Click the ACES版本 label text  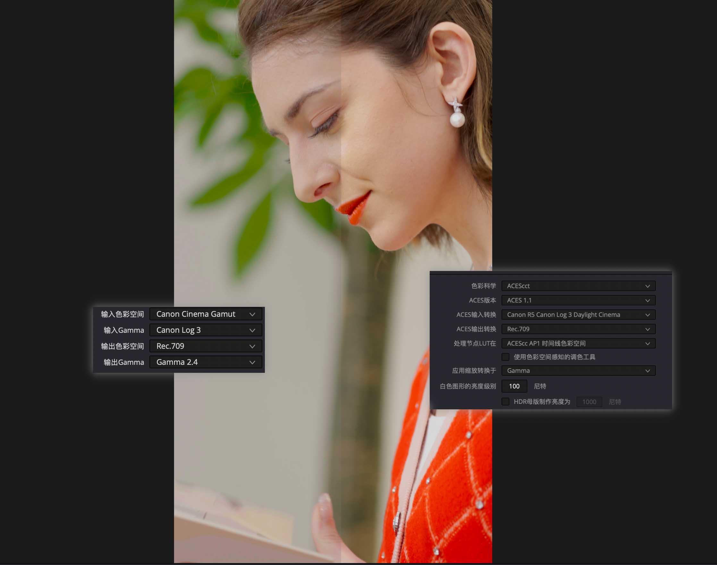click(x=482, y=300)
